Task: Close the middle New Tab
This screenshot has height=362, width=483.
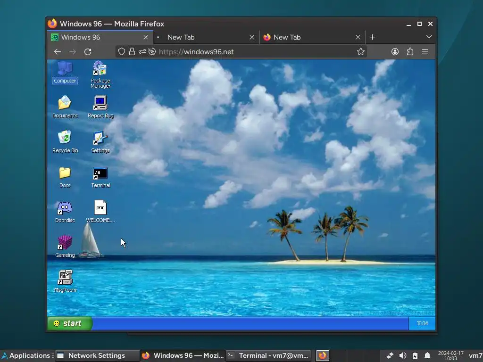Action: [252, 37]
